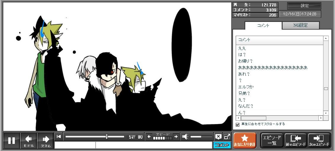Mute audio with the speaker icon
The height and width of the screenshot is (151, 335).
click(185, 136)
